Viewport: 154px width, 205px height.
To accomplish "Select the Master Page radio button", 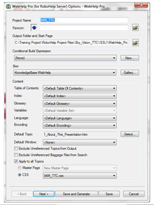I will [20, 168].
